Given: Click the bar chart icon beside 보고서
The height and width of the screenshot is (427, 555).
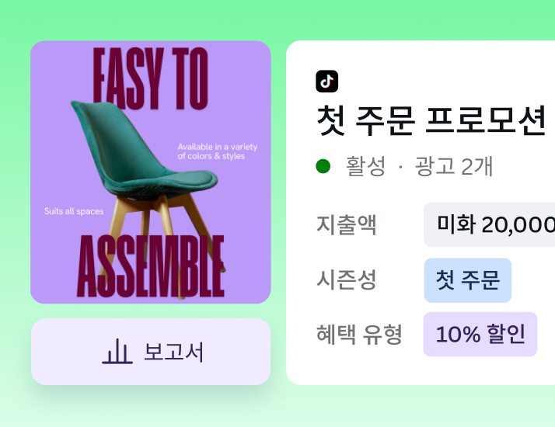Looking at the screenshot, I should 117,352.
